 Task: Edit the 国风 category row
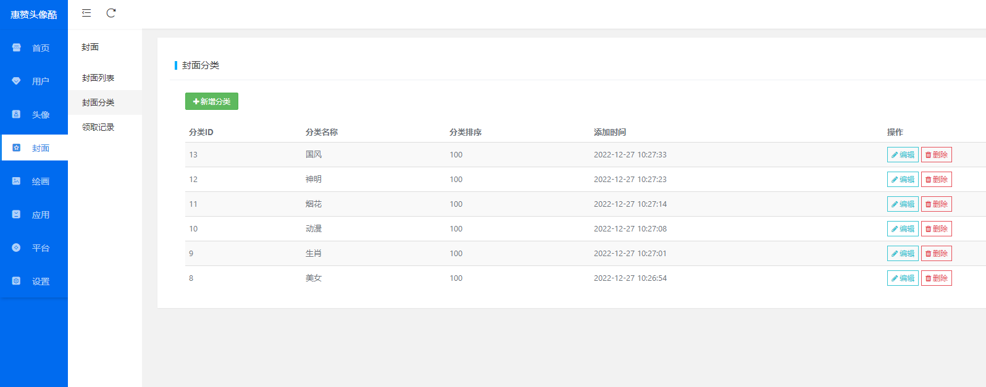click(x=903, y=154)
